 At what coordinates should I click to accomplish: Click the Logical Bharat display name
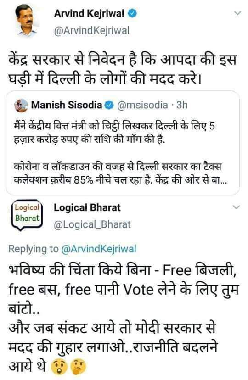tap(87, 208)
